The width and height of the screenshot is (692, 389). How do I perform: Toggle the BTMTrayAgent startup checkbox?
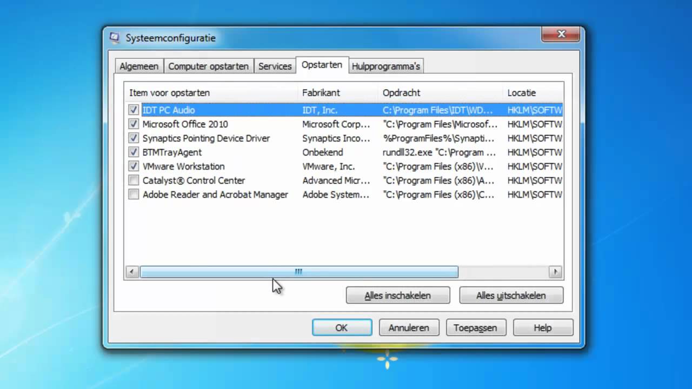(x=134, y=152)
